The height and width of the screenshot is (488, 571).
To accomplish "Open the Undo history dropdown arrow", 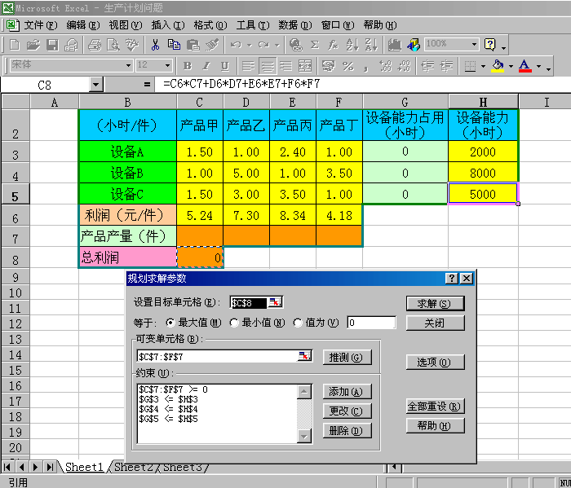I will pyautogui.click(x=250, y=45).
